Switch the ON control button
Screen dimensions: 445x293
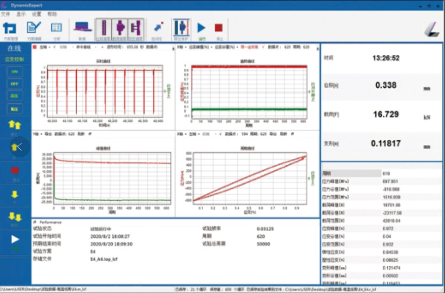15,71
